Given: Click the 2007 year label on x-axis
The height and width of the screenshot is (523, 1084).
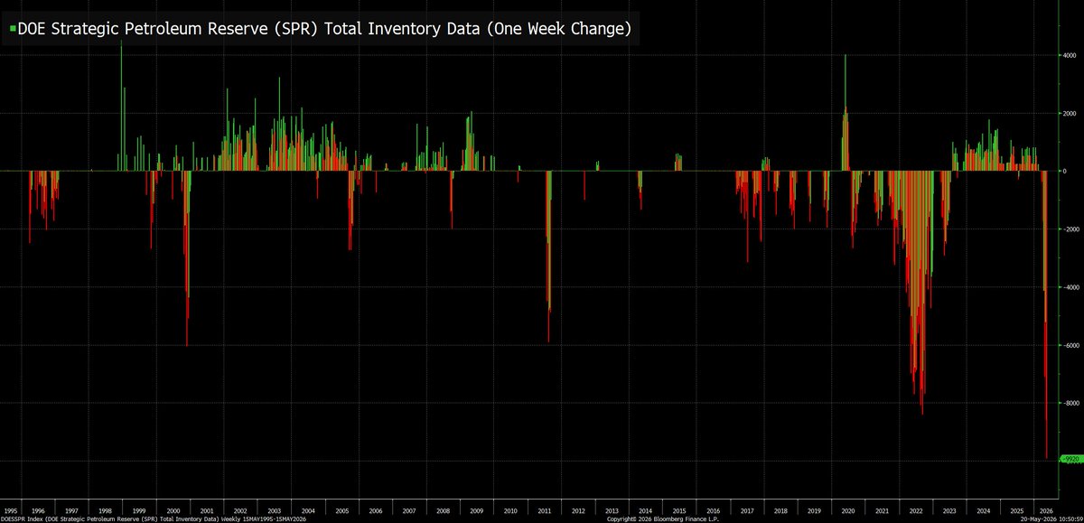Looking at the screenshot, I should pyautogui.click(x=408, y=510).
